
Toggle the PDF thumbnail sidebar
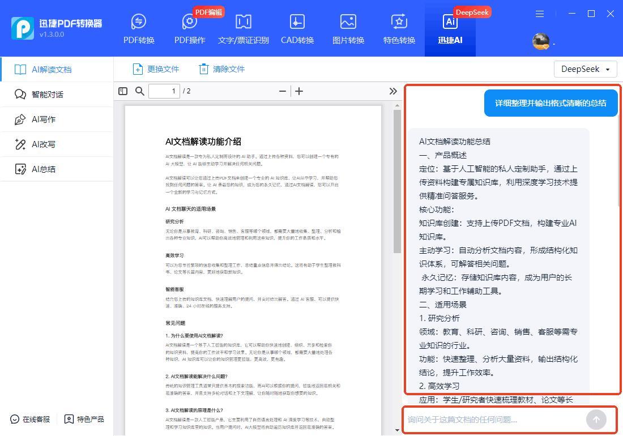123,91
